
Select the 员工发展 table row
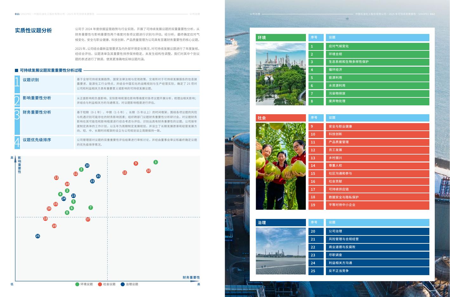(369, 150)
